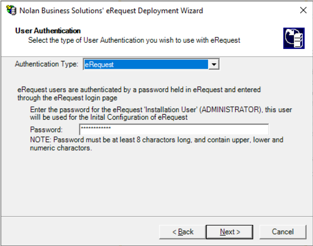This screenshot has width=313, height=246.
Task: Expand the Authentication Type dropdown arrow
Action: (213, 65)
